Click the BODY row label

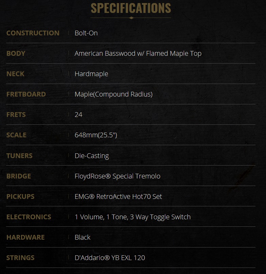point(16,53)
